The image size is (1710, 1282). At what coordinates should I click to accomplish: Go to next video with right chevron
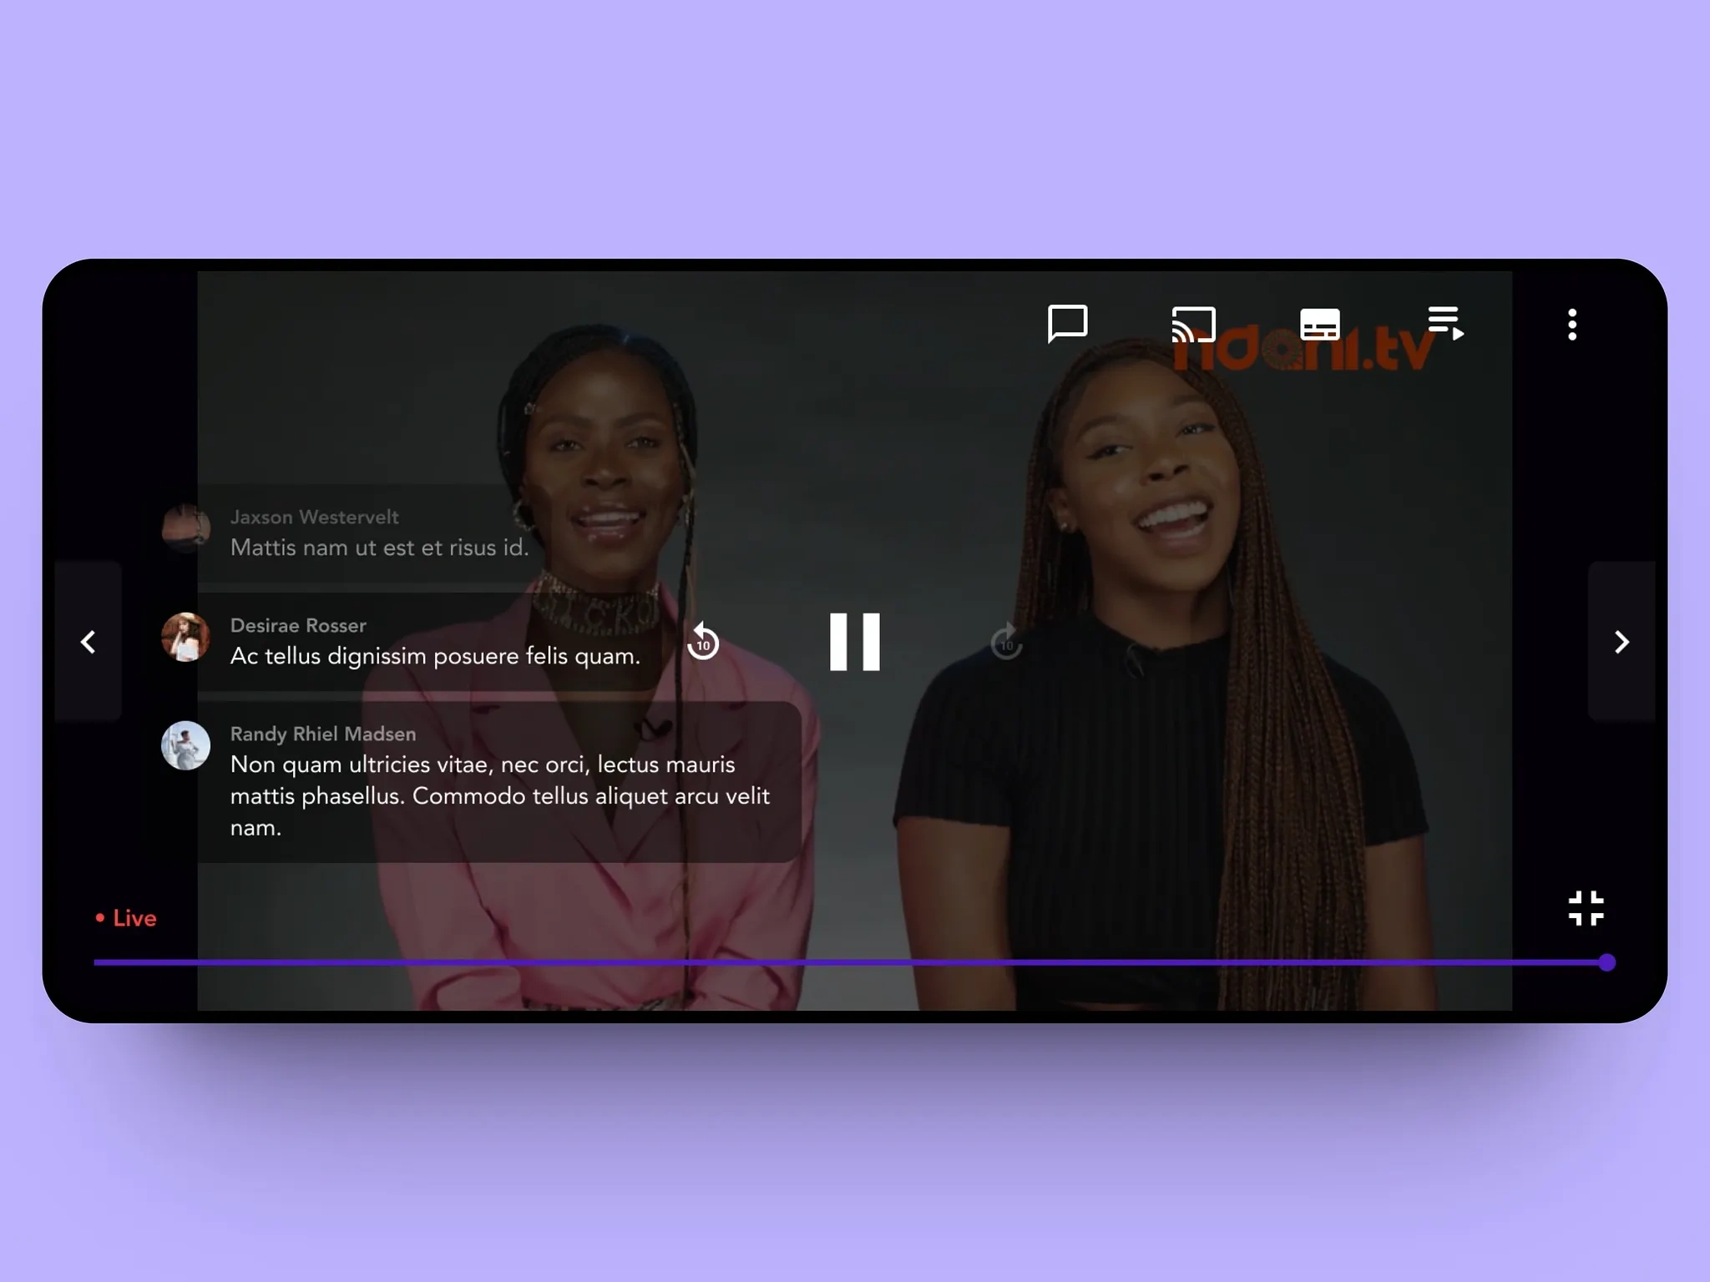point(1621,641)
